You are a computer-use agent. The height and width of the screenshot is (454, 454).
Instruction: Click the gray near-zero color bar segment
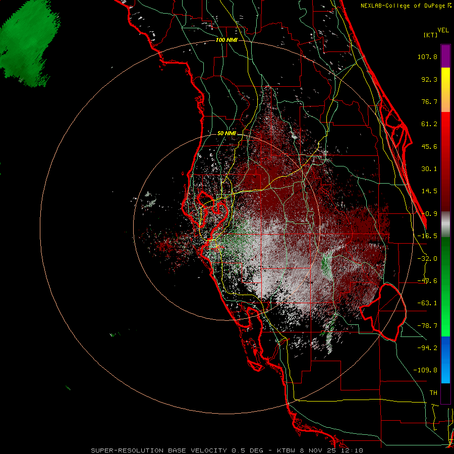(445, 224)
